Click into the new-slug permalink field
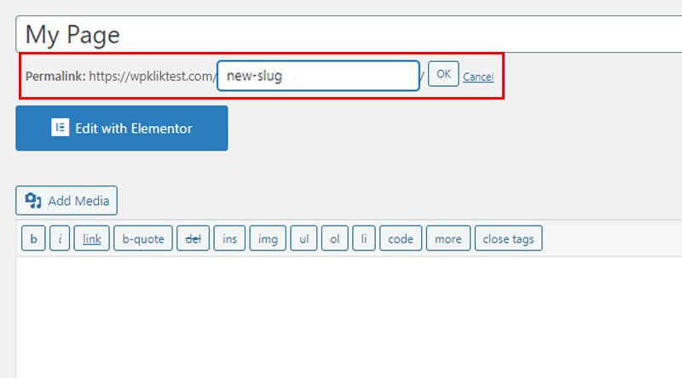The height and width of the screenshot is (378, 682). 318,76
